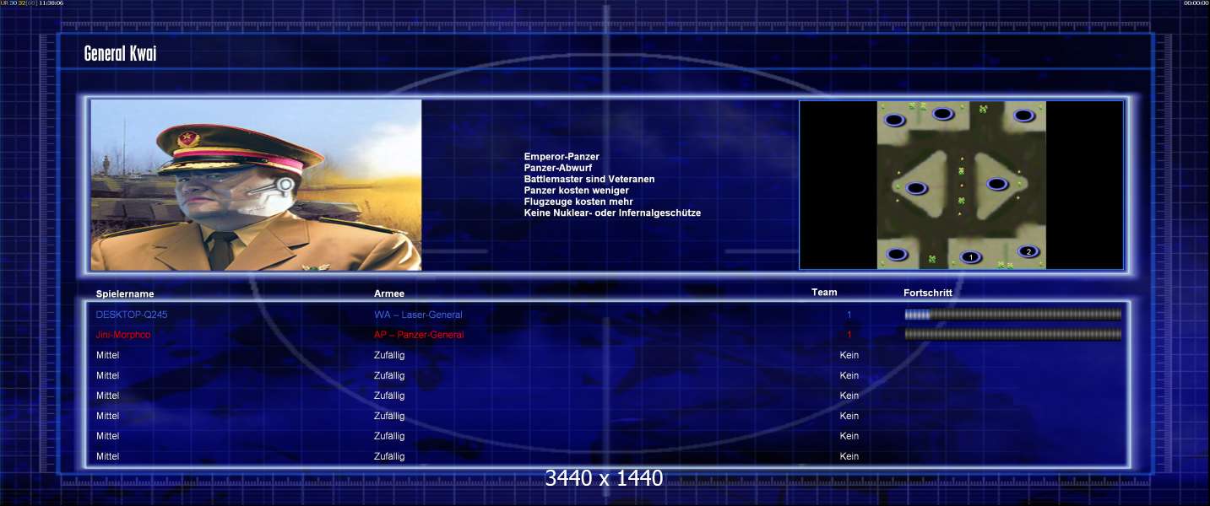Click the Jini-Morphoo loading progress bar

[1012, 335]
